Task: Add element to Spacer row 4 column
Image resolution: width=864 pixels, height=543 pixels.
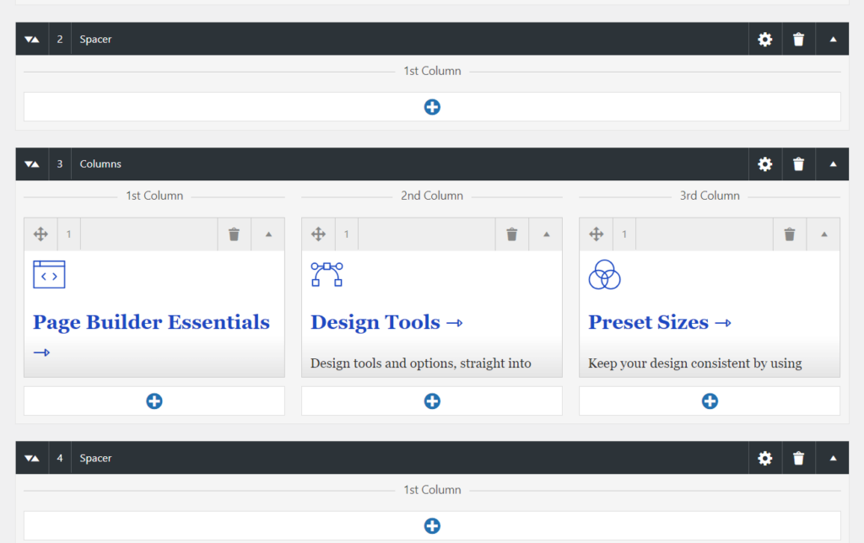Action: [x=432, y=526]
